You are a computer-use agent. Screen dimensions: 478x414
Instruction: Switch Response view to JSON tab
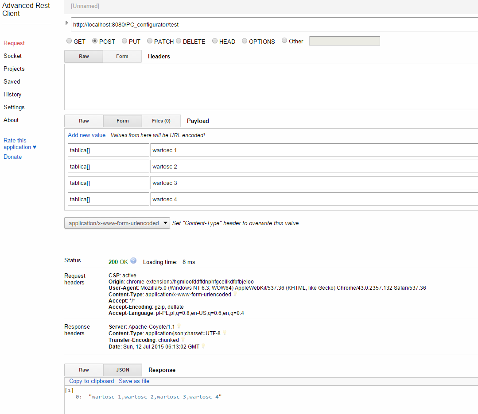tap(123, 370)
